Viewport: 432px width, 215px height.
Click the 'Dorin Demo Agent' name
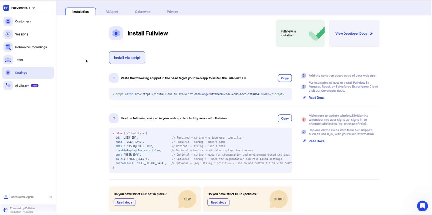(22, 197)
